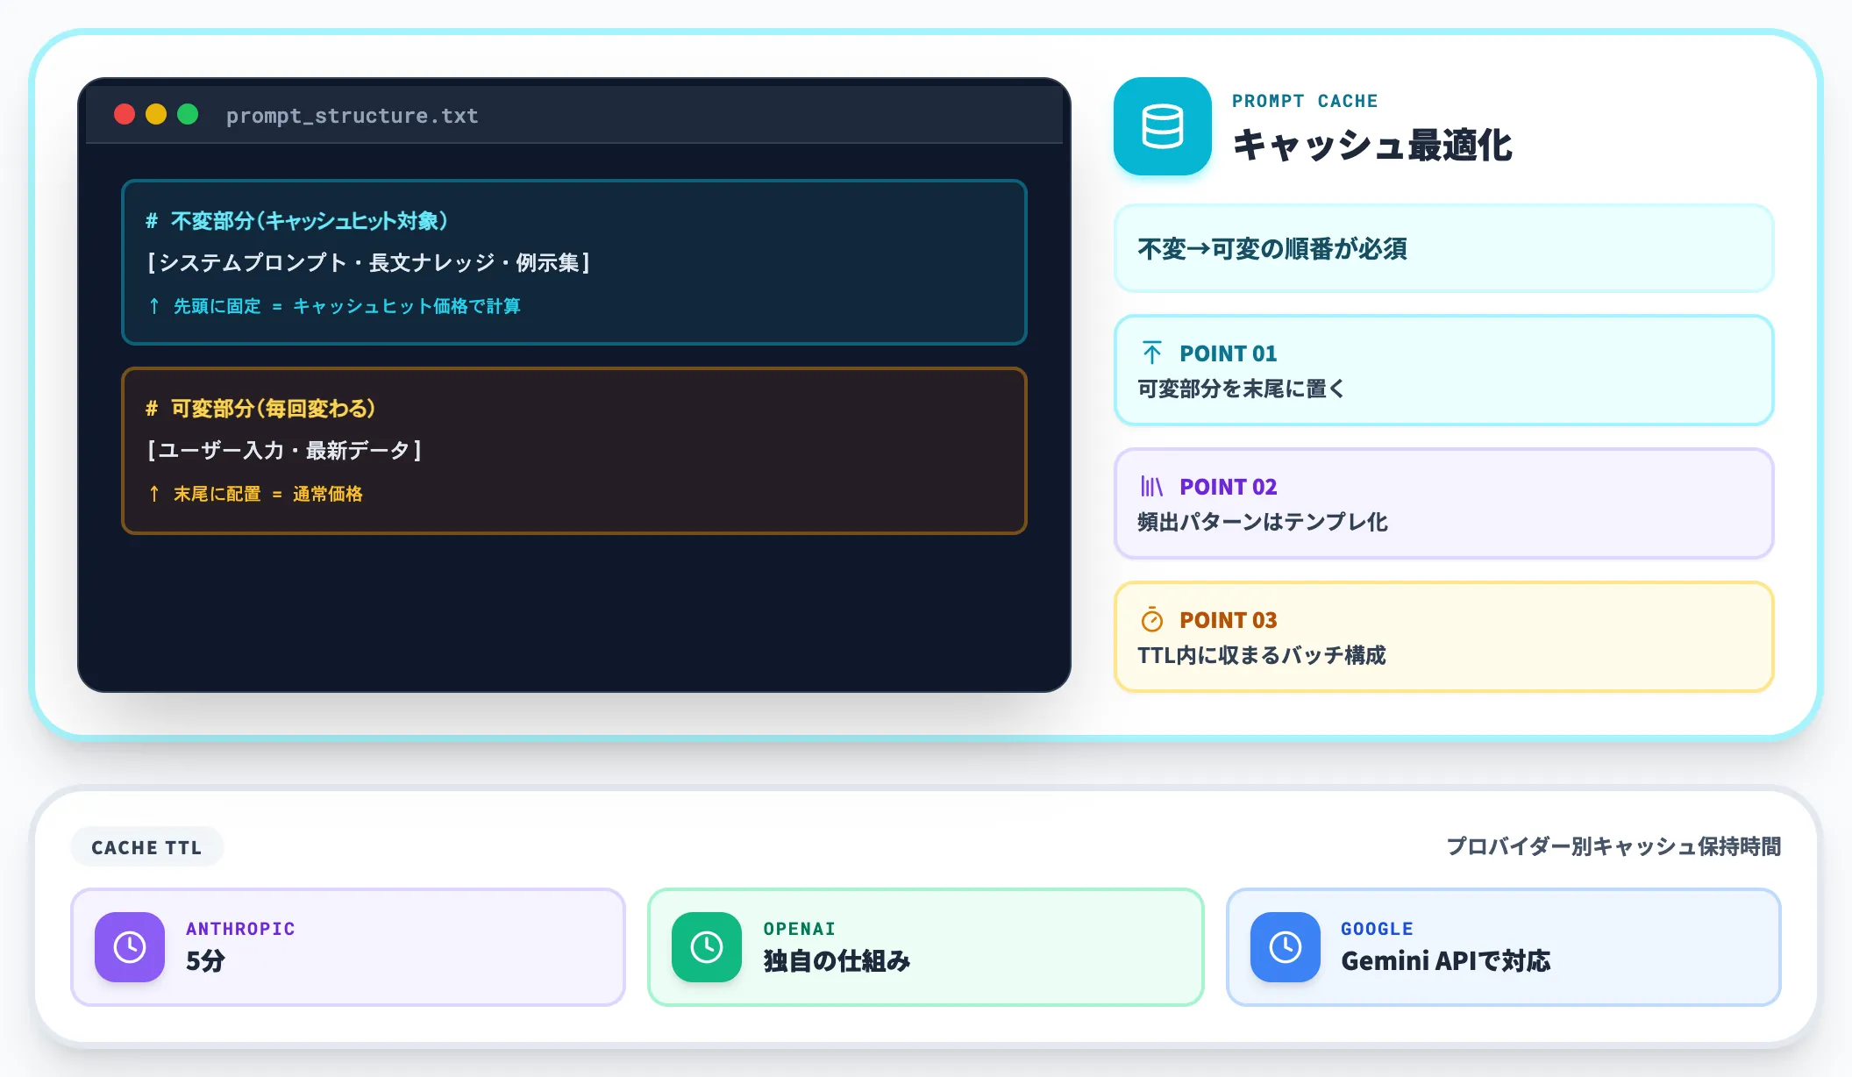Image resolution: width=1852 pixels, height=1077 pixels.
Task: Click the arrow-up-to-line icon in POINT 01
Action: 1151,353
